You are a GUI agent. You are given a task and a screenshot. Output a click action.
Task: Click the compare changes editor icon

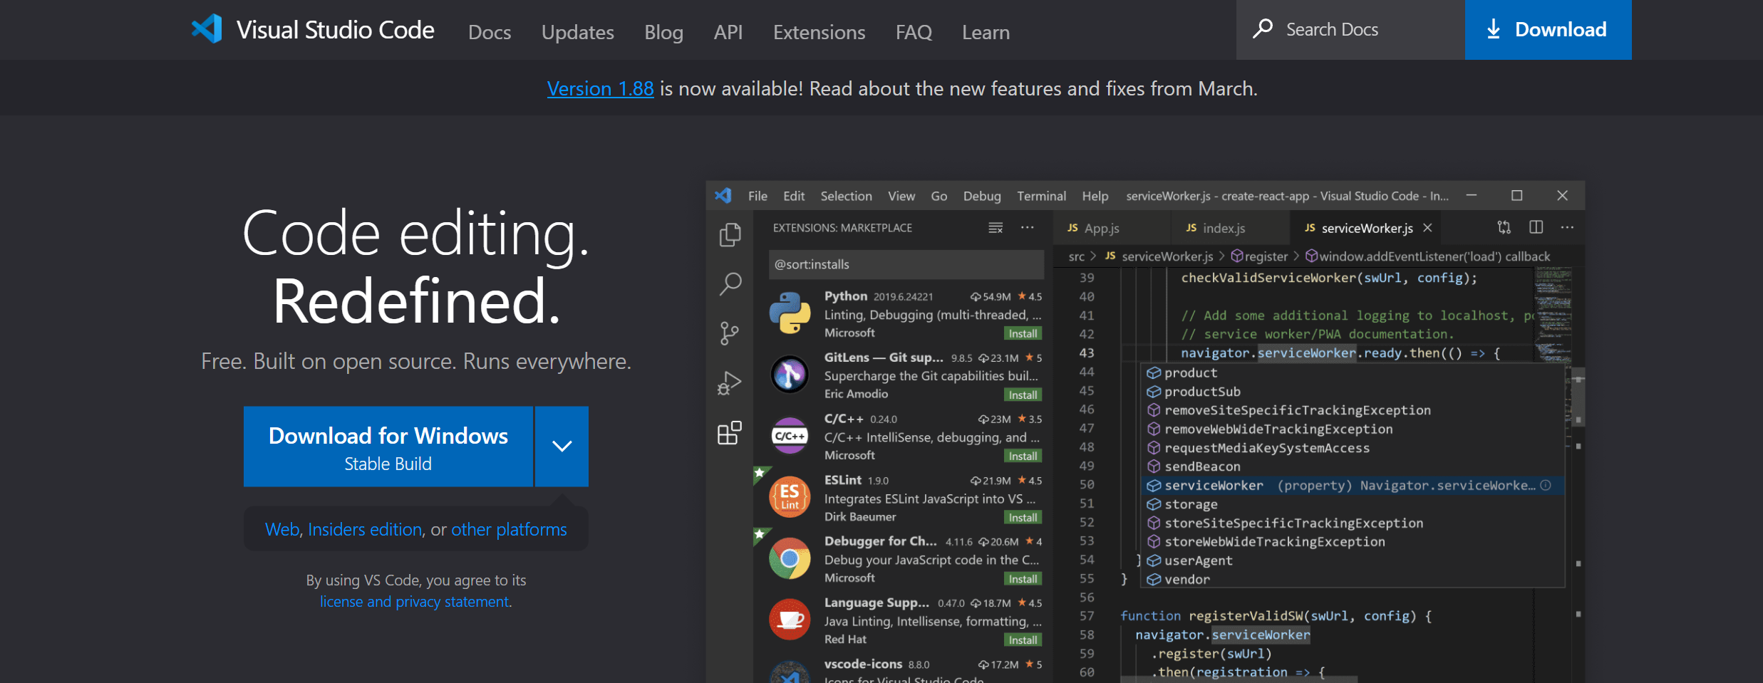click(x=1504, y=227)
